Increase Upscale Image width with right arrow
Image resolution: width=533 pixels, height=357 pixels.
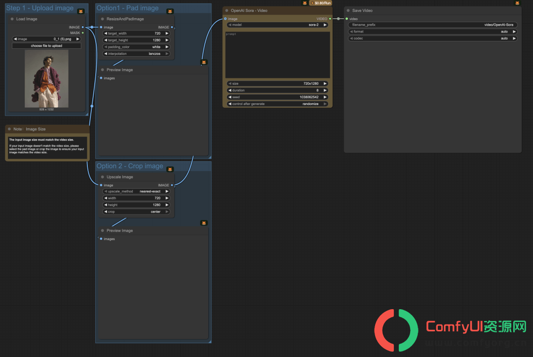(x=167, y=198)
